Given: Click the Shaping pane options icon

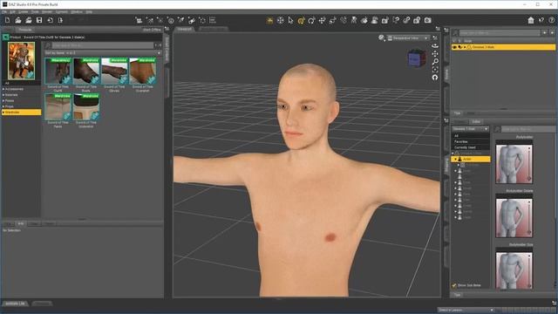Looking at the screenshot, I should click(446, 120).
